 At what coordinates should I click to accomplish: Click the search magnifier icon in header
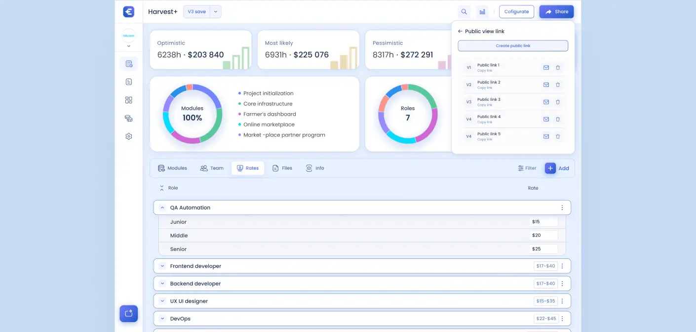point(464,12)
